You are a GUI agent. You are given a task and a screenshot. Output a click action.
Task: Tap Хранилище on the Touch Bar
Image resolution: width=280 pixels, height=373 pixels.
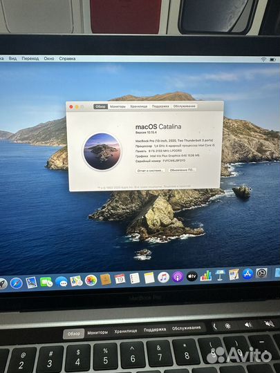tap(126, 331)
